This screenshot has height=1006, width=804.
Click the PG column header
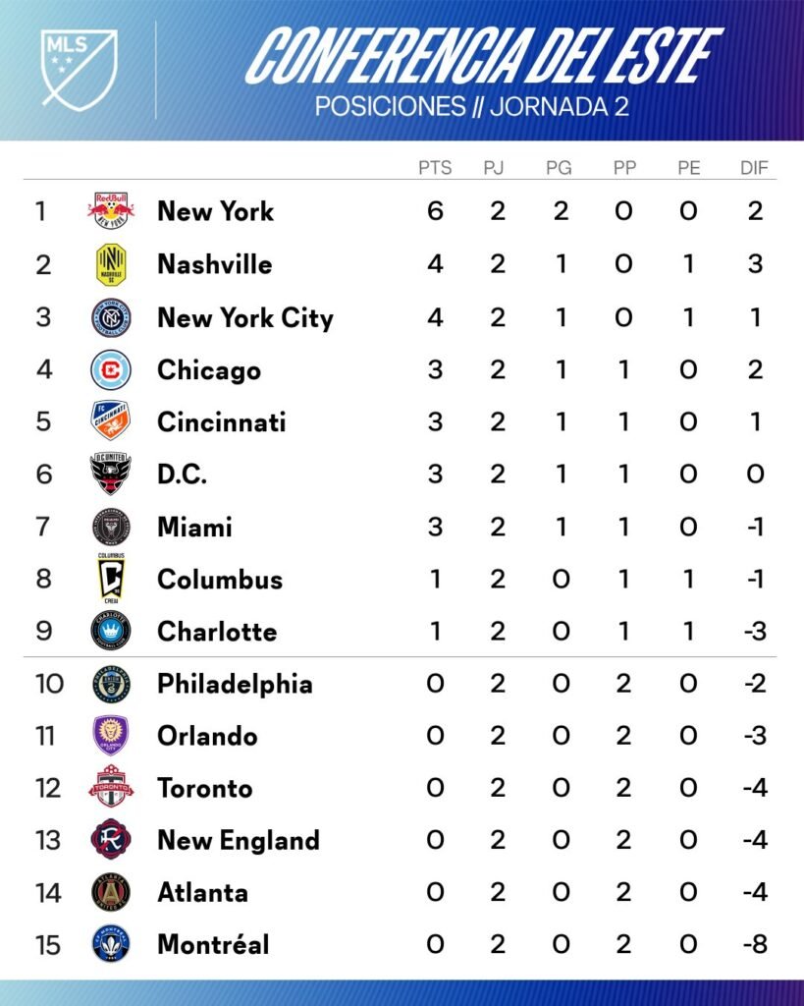click(559, 168)
